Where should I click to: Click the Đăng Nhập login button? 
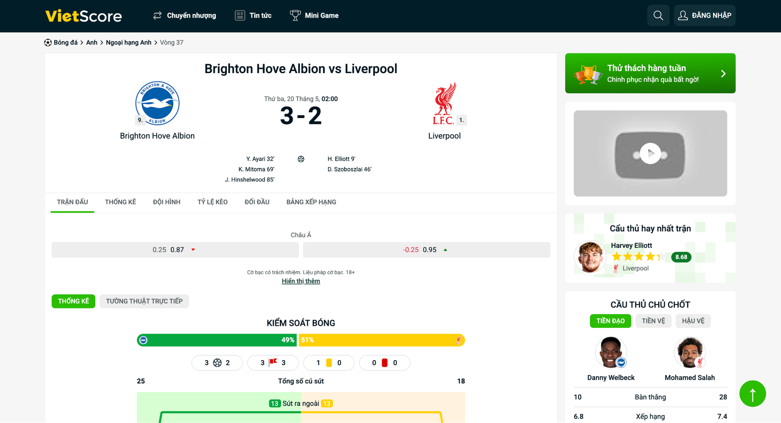(704, 16)
